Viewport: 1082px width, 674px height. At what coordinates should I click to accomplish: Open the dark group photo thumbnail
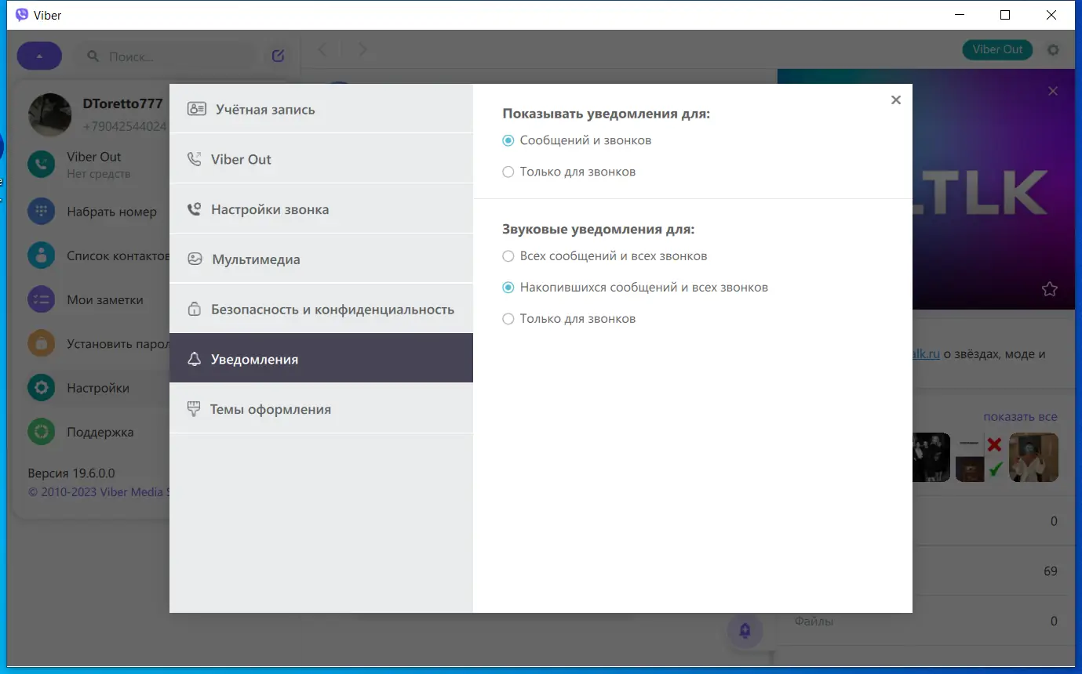click(x=931, y=457)
